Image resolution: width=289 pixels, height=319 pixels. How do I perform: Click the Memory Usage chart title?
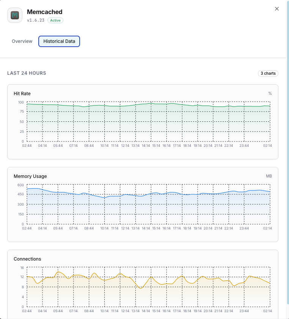pos(30,176)
